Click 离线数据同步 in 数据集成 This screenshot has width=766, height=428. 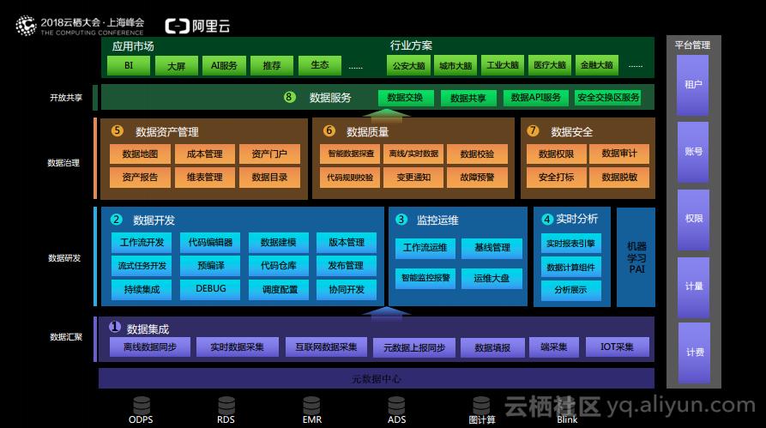[150, 347]
